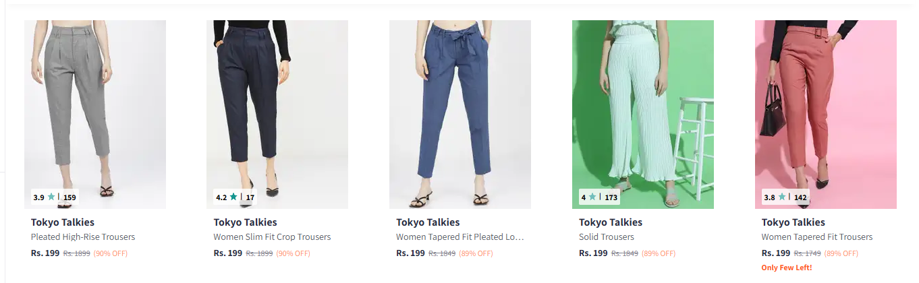Open the mint green Solid Trousers image
This screenshot has height=283, width=919.
pyautogui.click(x=642, y=108)
